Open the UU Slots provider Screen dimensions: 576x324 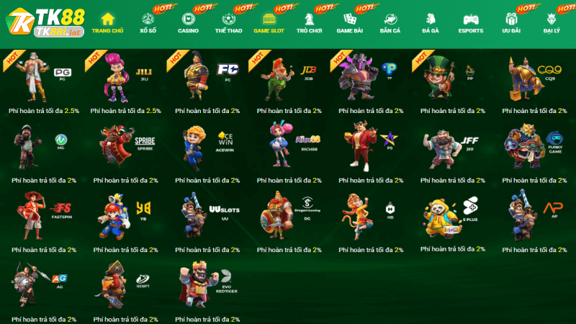[x=207, y=222]
